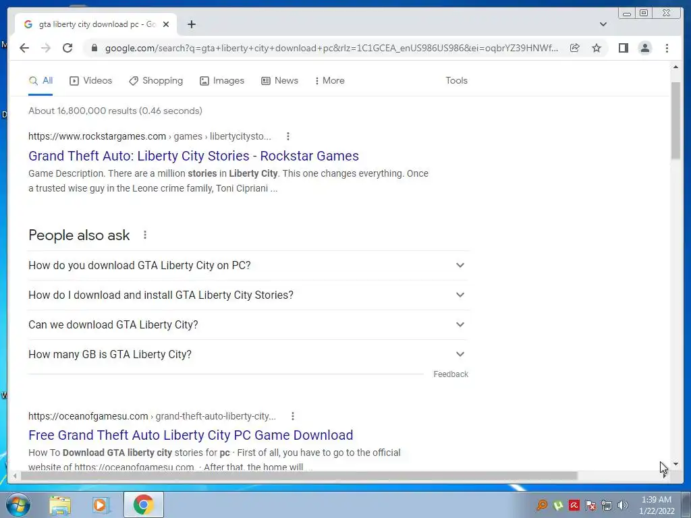Open a new tab with the plus button
Image resolution: width=691 pixels, height=518 pixels.
(191, 24)
